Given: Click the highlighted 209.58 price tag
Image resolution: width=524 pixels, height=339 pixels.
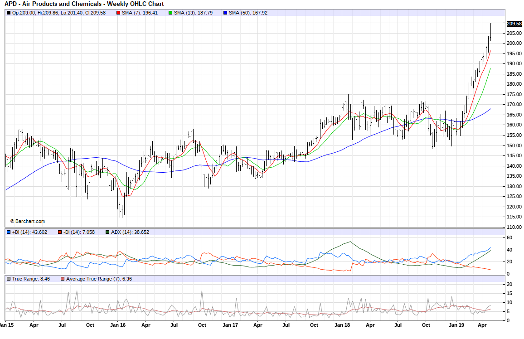Looking at the screenshot, I should point(514,24).
